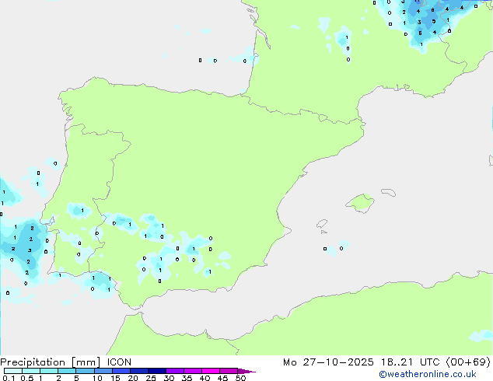
Task: Click the "50" label on the legend scale
Action: click(x=241, y=379)
